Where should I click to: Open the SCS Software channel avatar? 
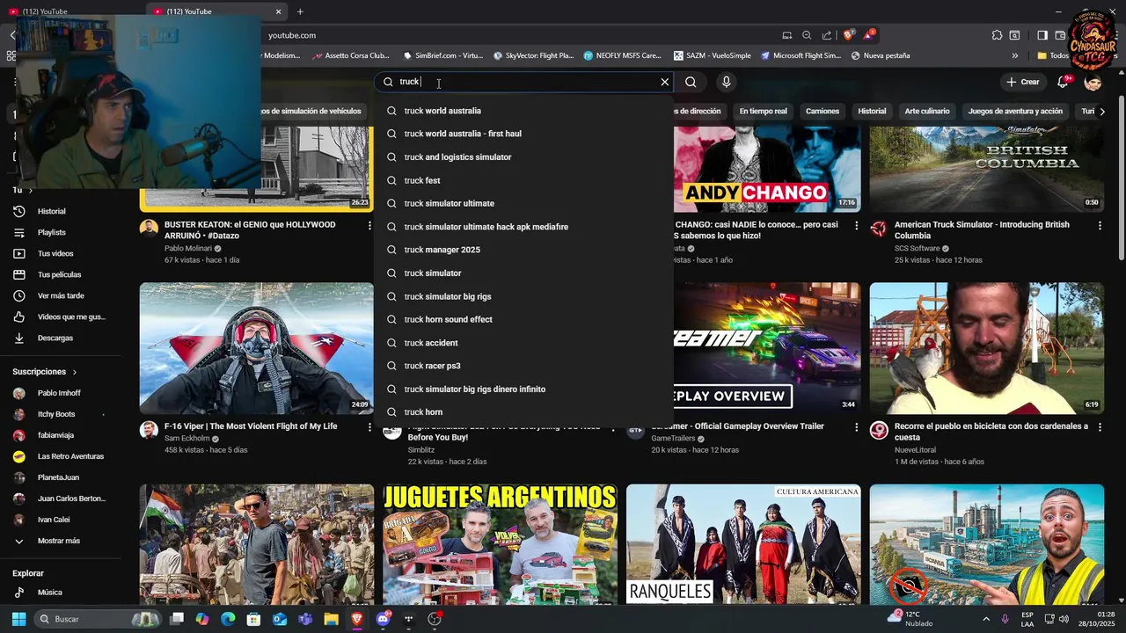tap(878, 229)
